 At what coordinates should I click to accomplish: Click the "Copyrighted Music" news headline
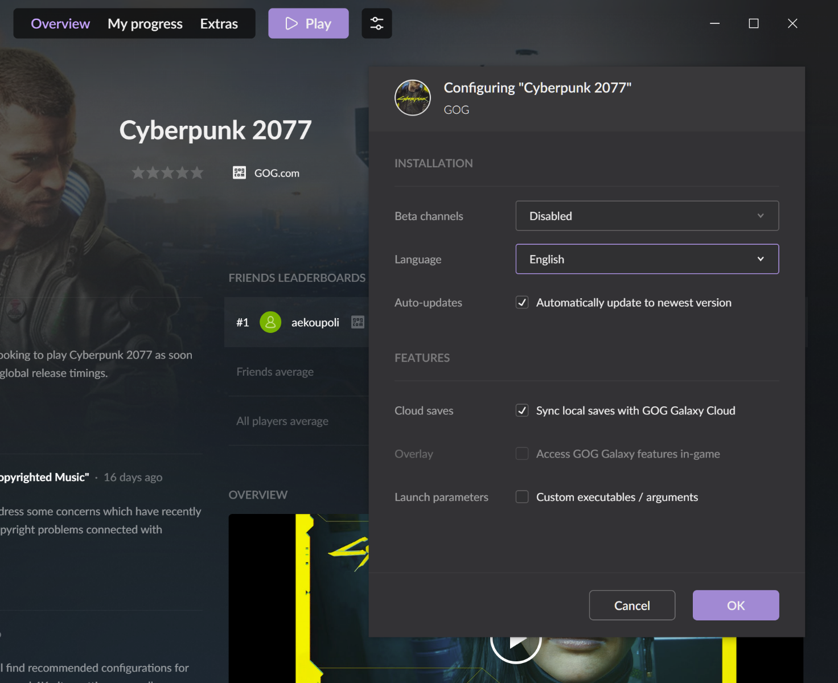click(44, 477)
